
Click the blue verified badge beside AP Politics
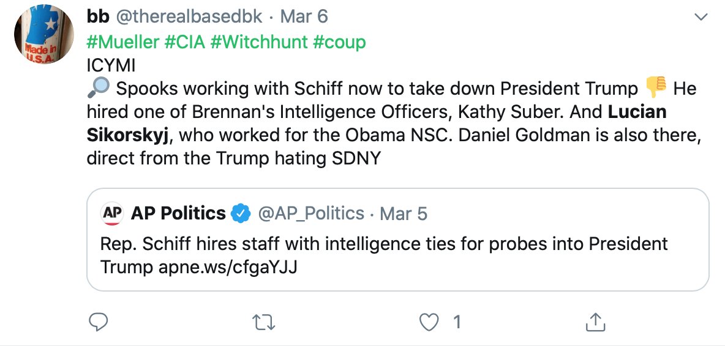tap(240, 213)
